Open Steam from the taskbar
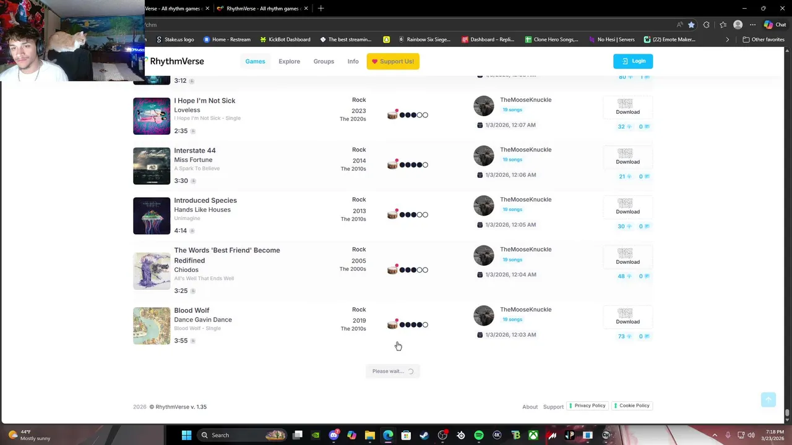Screen dimensions: 792x445 [x=424, y=435]
